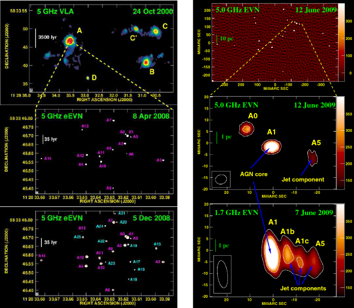
Task: Click color bar of wide-field EVN map
Action: pyautogui.click(x=342, y=42)
